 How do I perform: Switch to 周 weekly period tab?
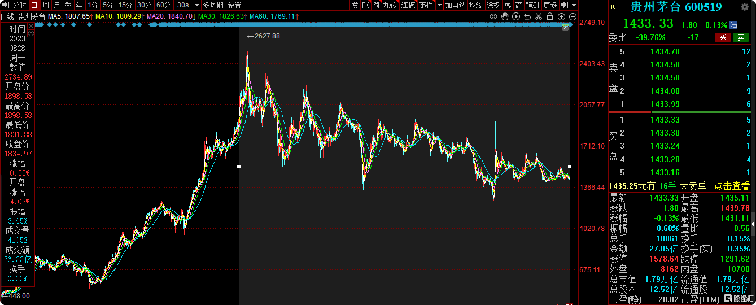click(x=45, y=5)
